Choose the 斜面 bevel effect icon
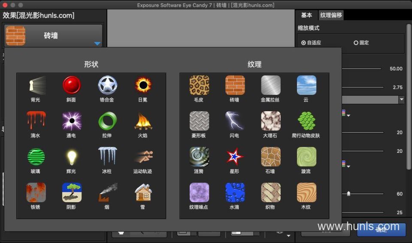This screenshot has width=412, height=243. (72, 85)
